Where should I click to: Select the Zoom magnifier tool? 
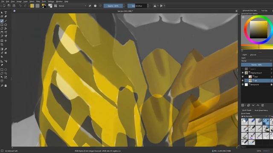click(2, 85)
